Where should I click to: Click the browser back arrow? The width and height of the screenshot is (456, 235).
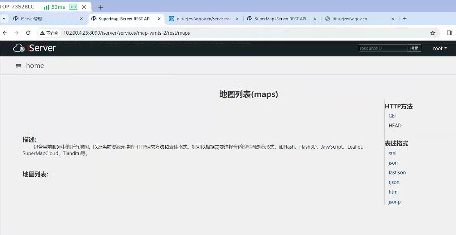tap(5, 33)
